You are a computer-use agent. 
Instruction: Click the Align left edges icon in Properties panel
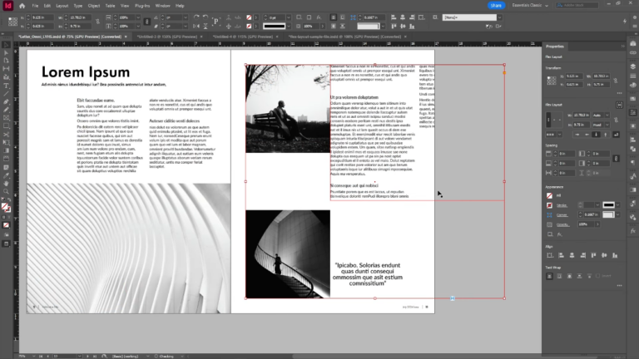[x=561, y=255]
